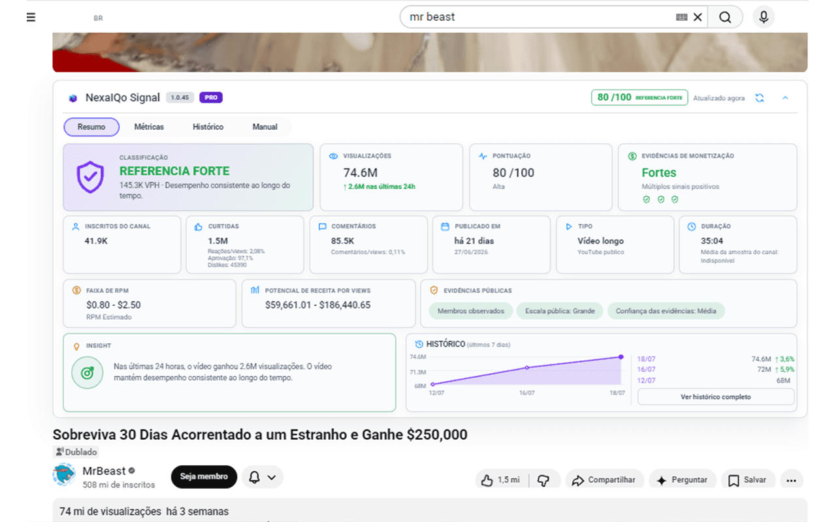Click the eye icon beside Visualizações
Image resolution: width=836 pixels, height=522 pixels.
coord(333,157)
